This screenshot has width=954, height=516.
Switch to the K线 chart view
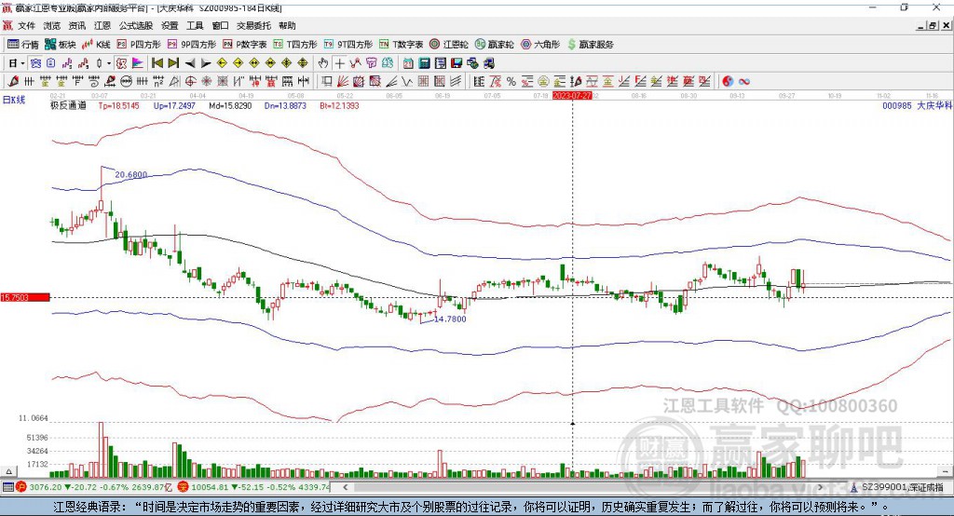pos(97,45)
